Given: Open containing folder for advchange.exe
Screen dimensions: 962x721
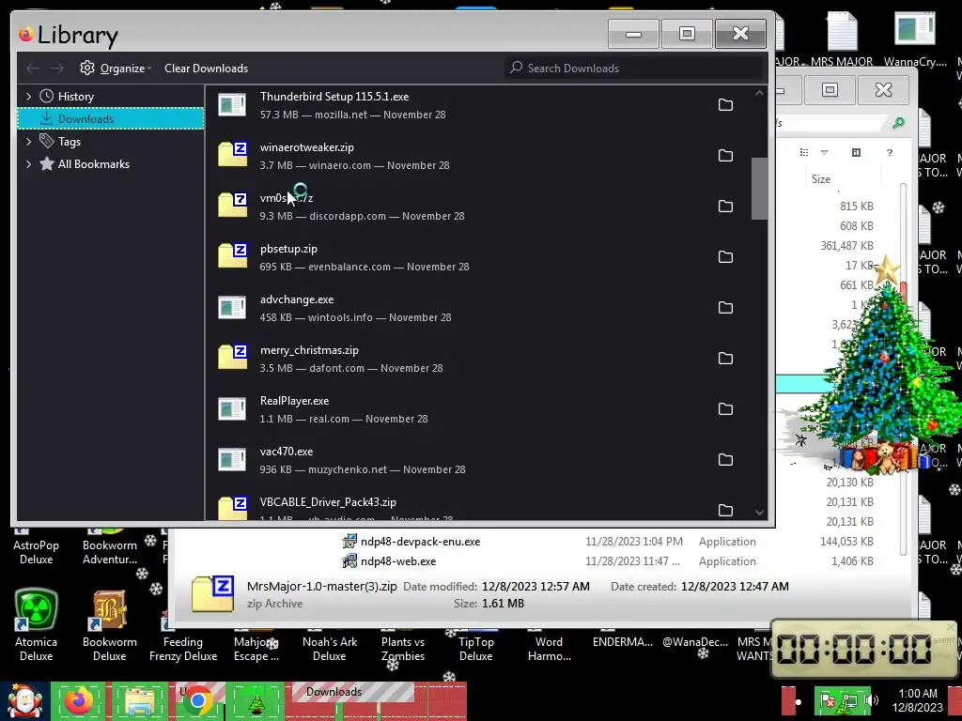Looking at the screenshot, I should (725, 308).
